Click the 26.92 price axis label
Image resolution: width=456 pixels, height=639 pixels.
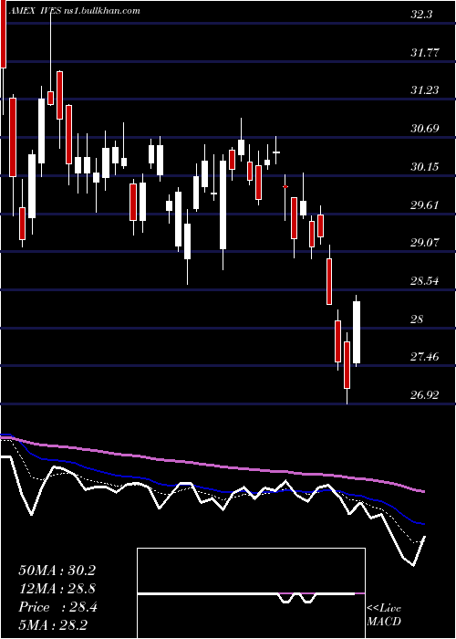pos(425,394)
